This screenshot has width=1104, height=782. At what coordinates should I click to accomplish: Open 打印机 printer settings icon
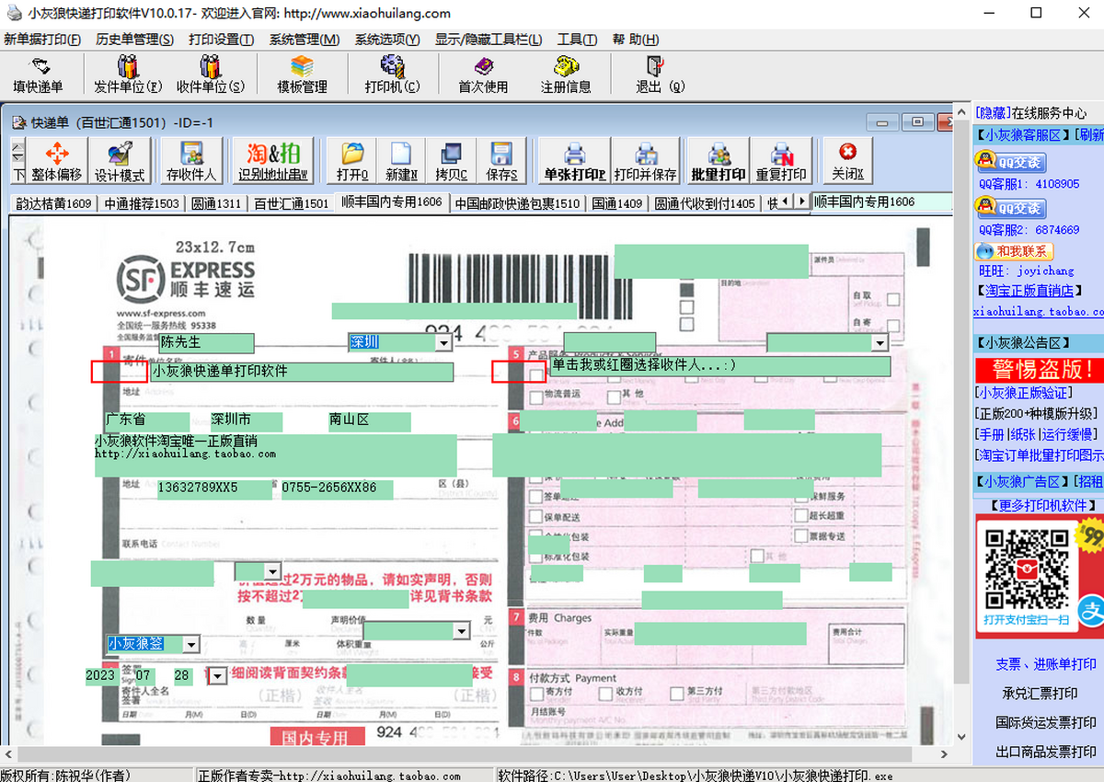click(392, 75)
